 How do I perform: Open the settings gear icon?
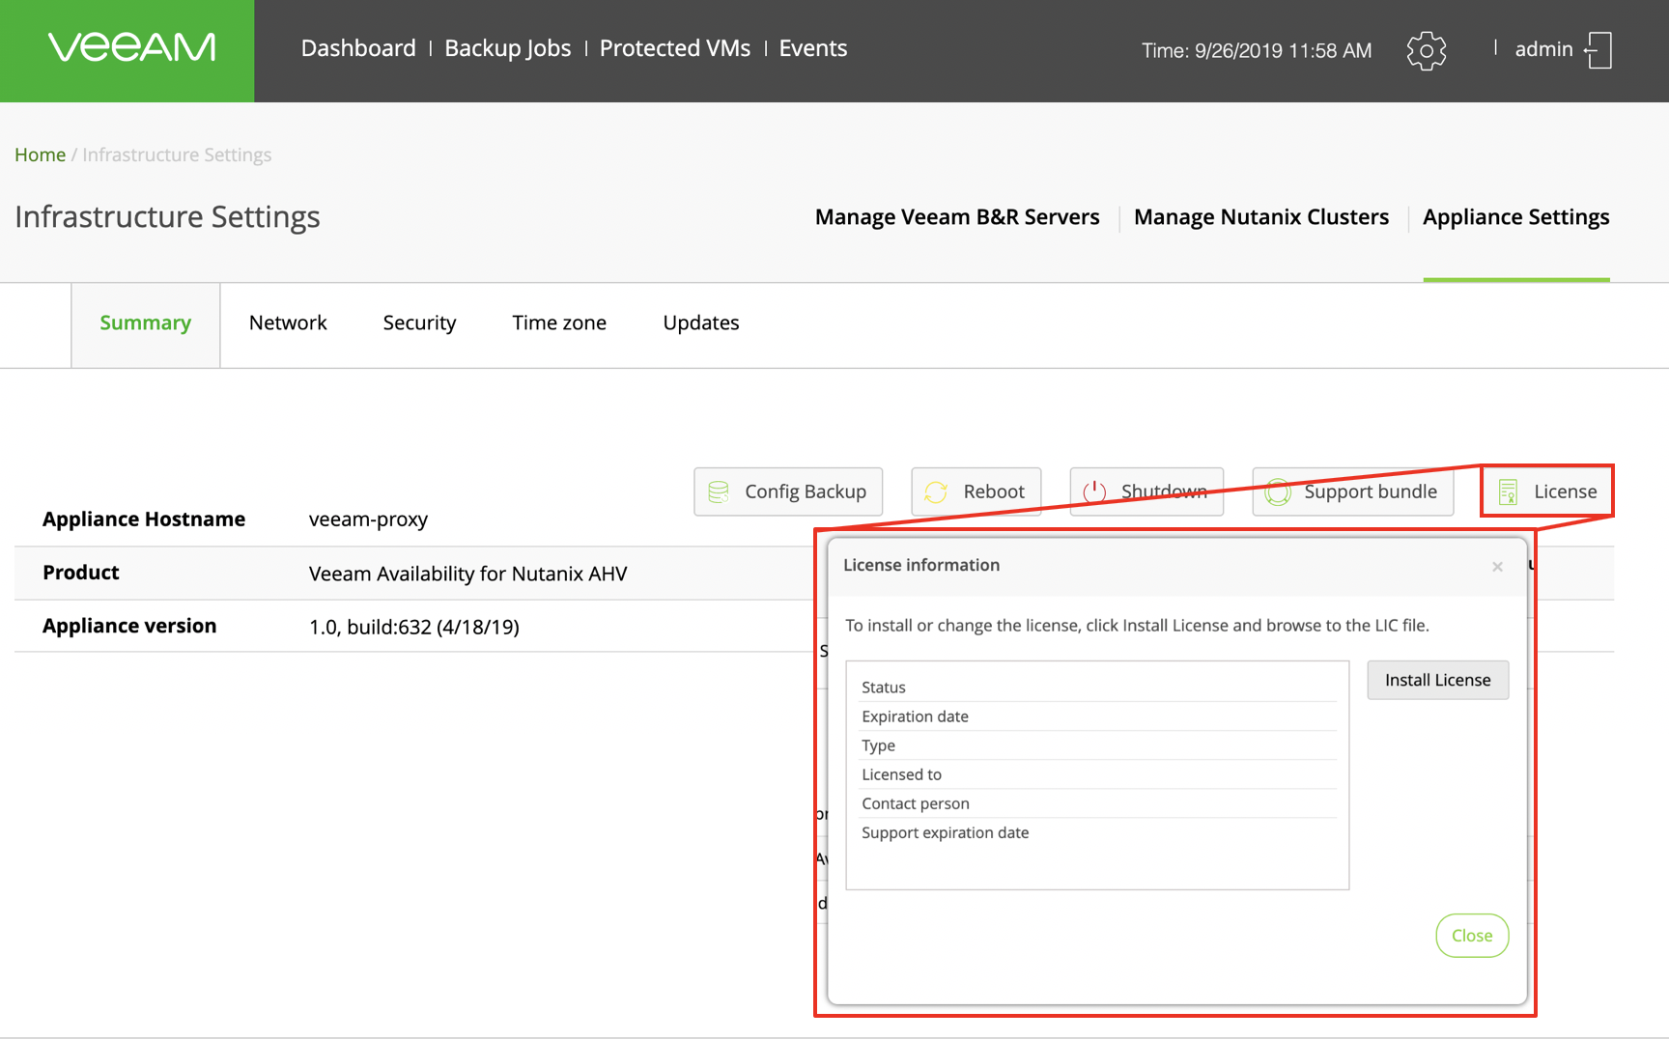click(1426, 50)
